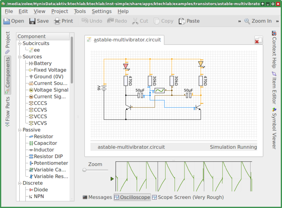The image size is (282, 208).
Task: Toggle the Messages panel button
Action: point(97,197)
